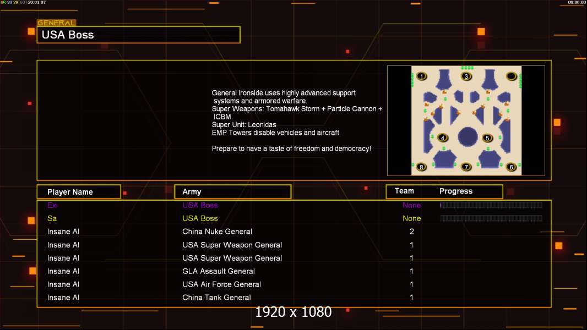Viewport: 587px width, 330px height.
Task: Select the China Nuke General army entry
Action: (217, 232)
